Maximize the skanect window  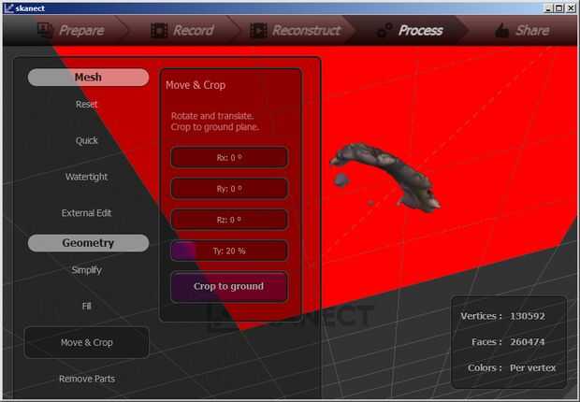pos(559,8)
